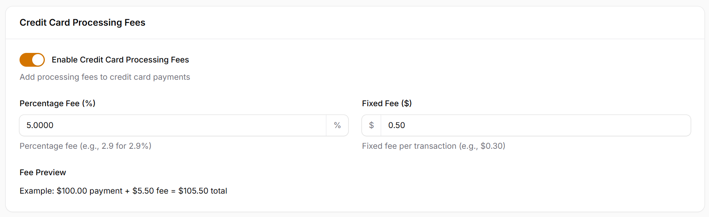Image resolution: width=709 pixels, height=217 pixels.
Task: Focus the Percentage Fee input field
Action: pos(172,125)
